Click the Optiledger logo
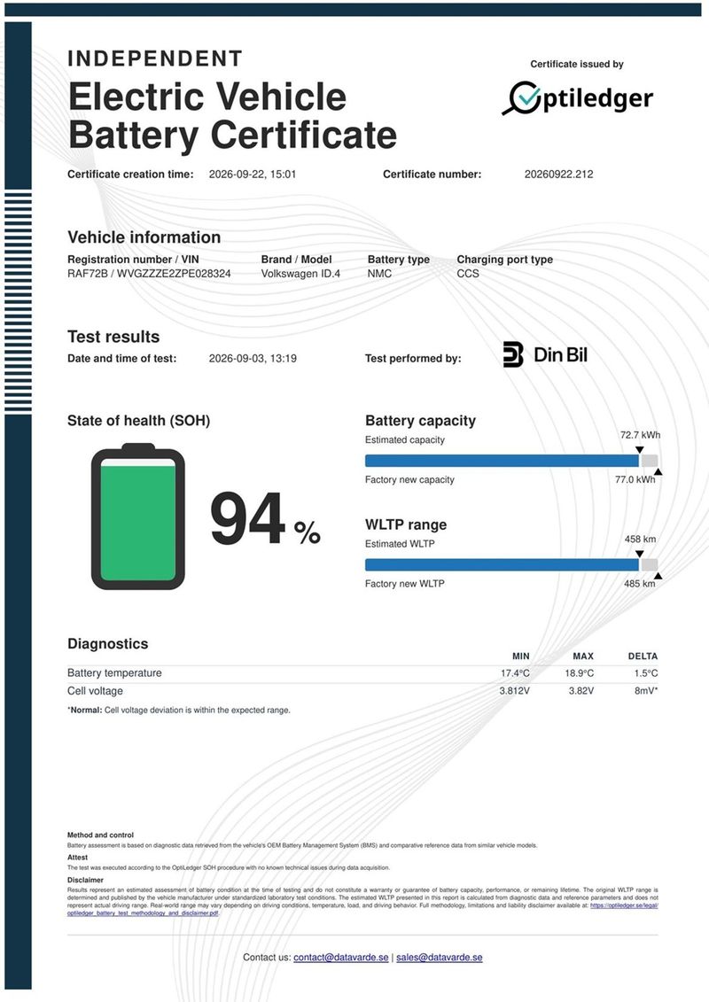 (x=577, y=98)
